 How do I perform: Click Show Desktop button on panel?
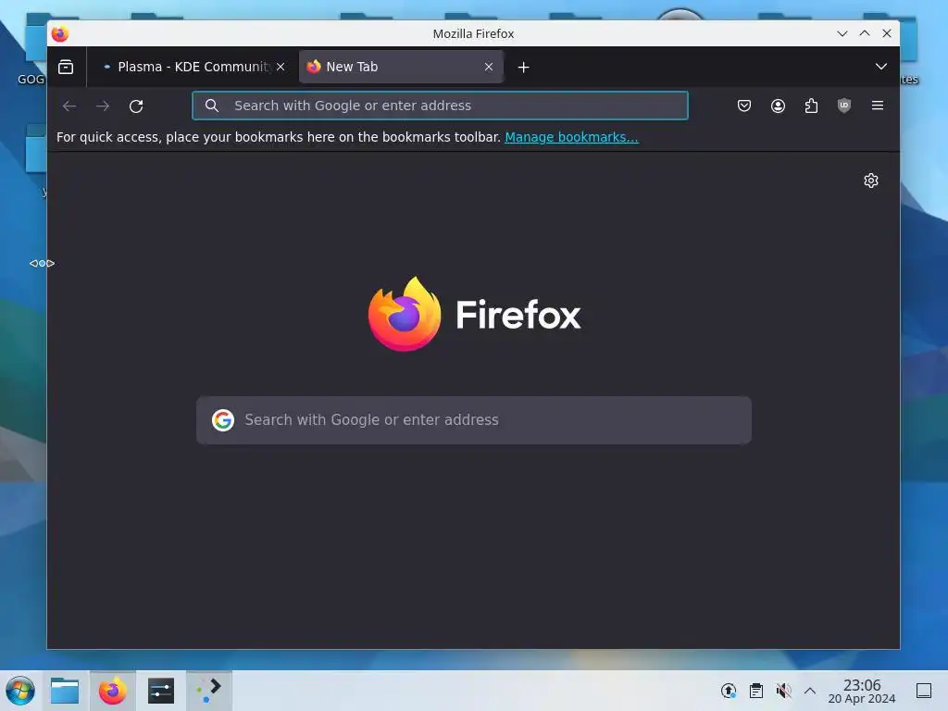(x=924, y=691)
